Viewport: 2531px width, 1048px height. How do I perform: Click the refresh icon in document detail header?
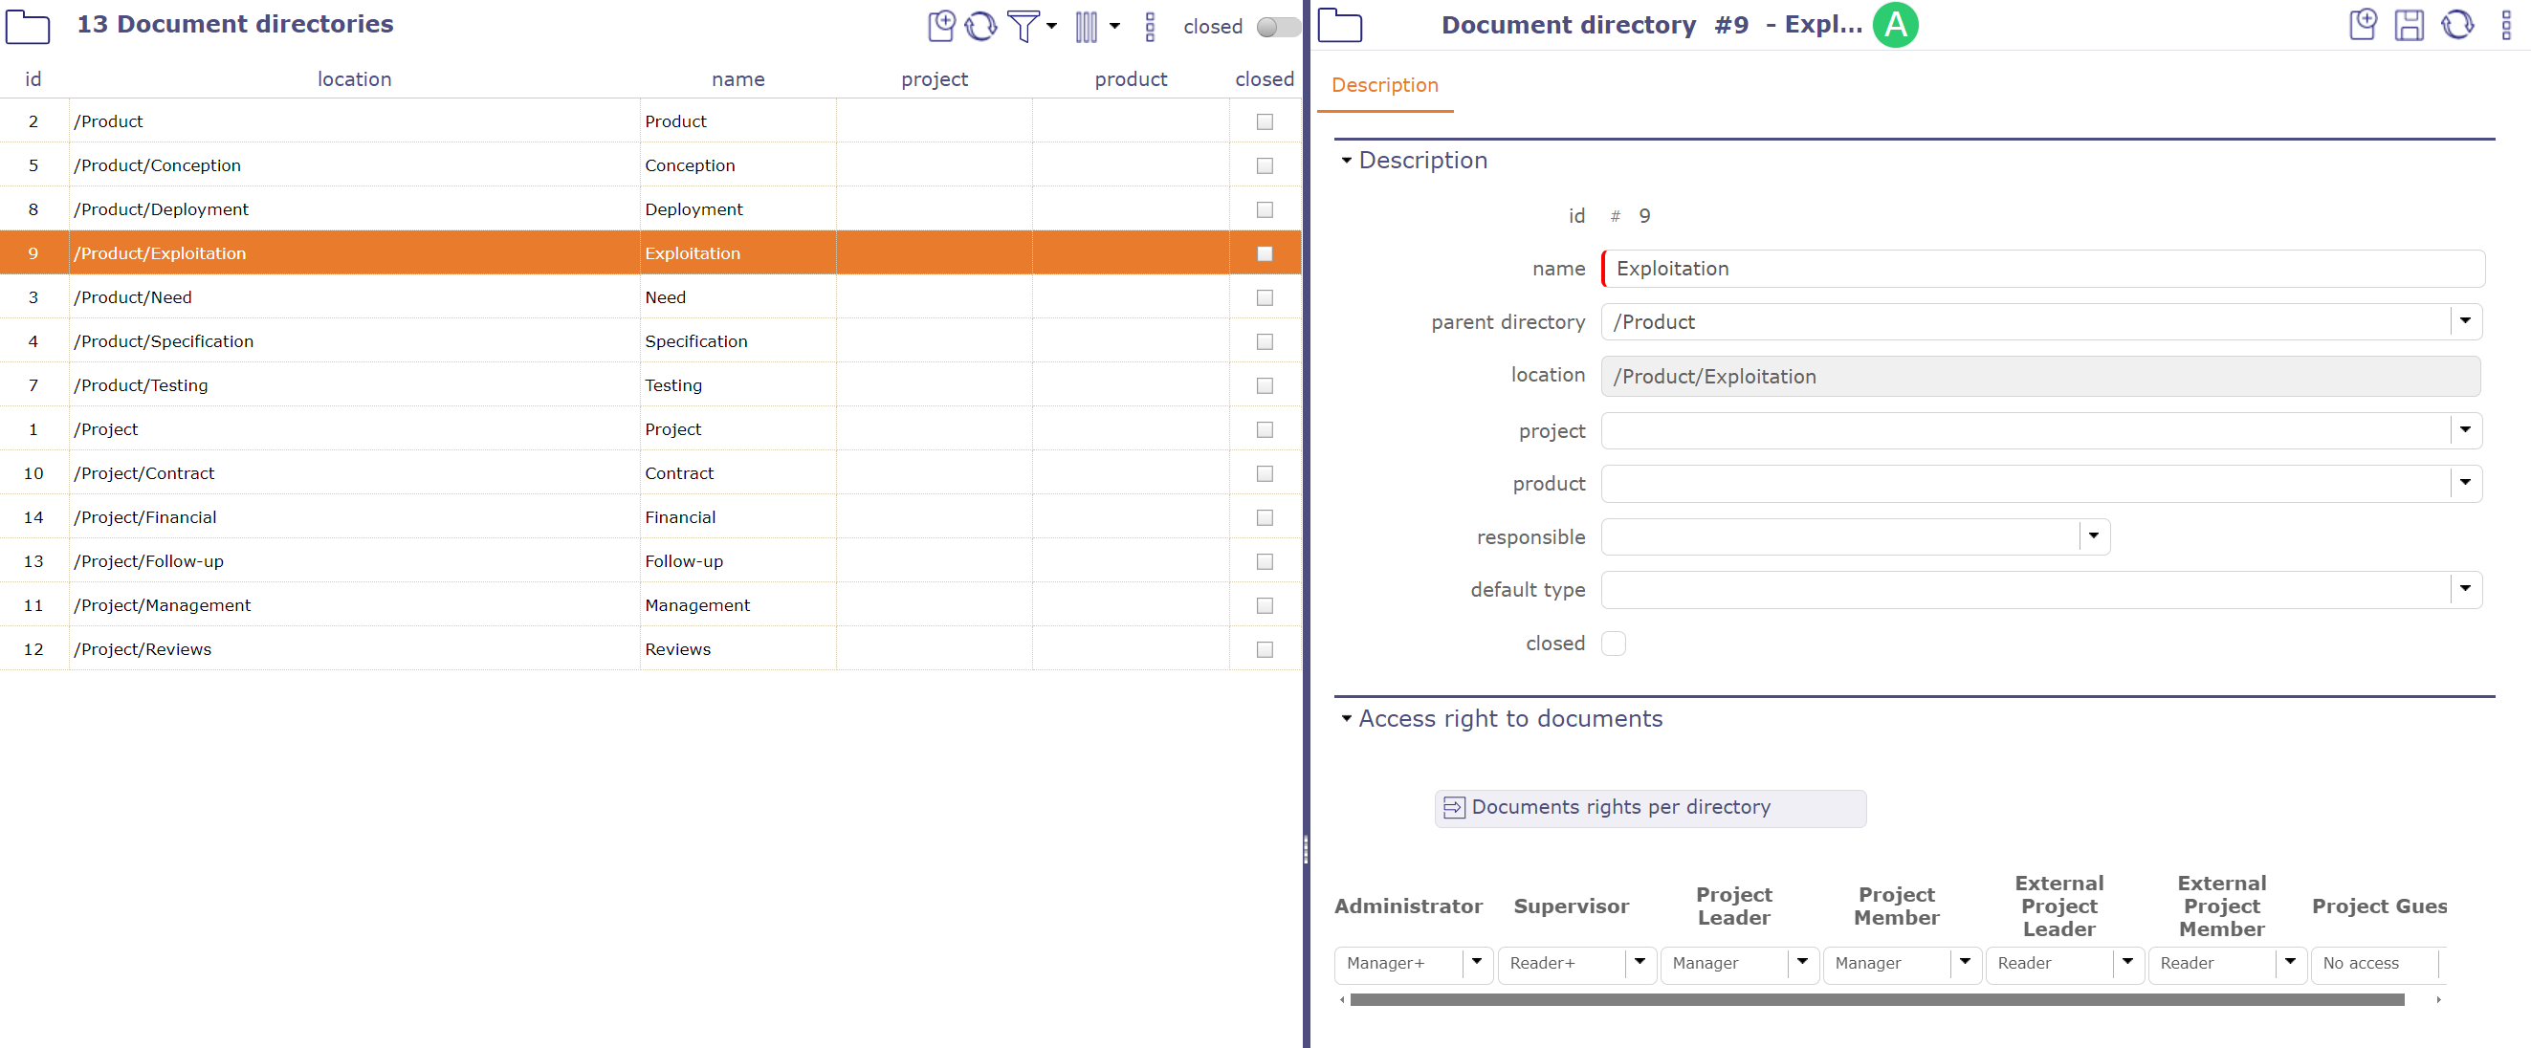point(2455,23)
